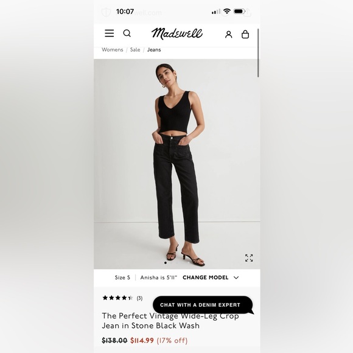
Task: Tap the search magnifier icon
Action: click(127, 33)
